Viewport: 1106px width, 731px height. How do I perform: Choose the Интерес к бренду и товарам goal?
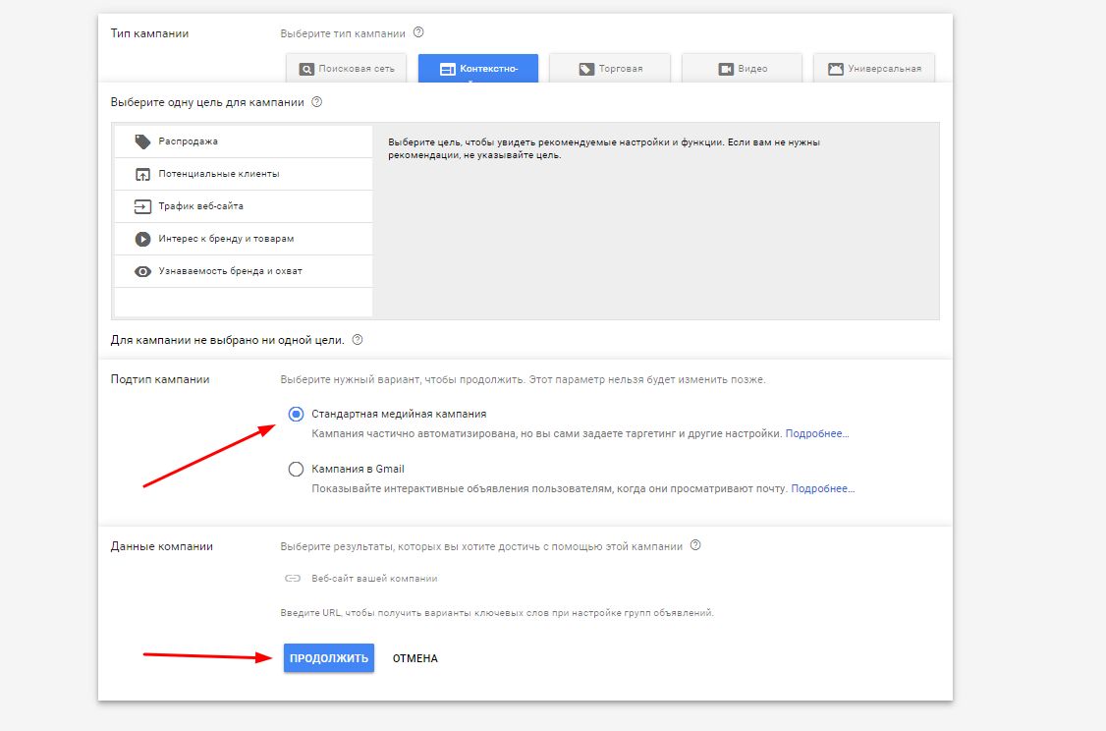(244, 239)
